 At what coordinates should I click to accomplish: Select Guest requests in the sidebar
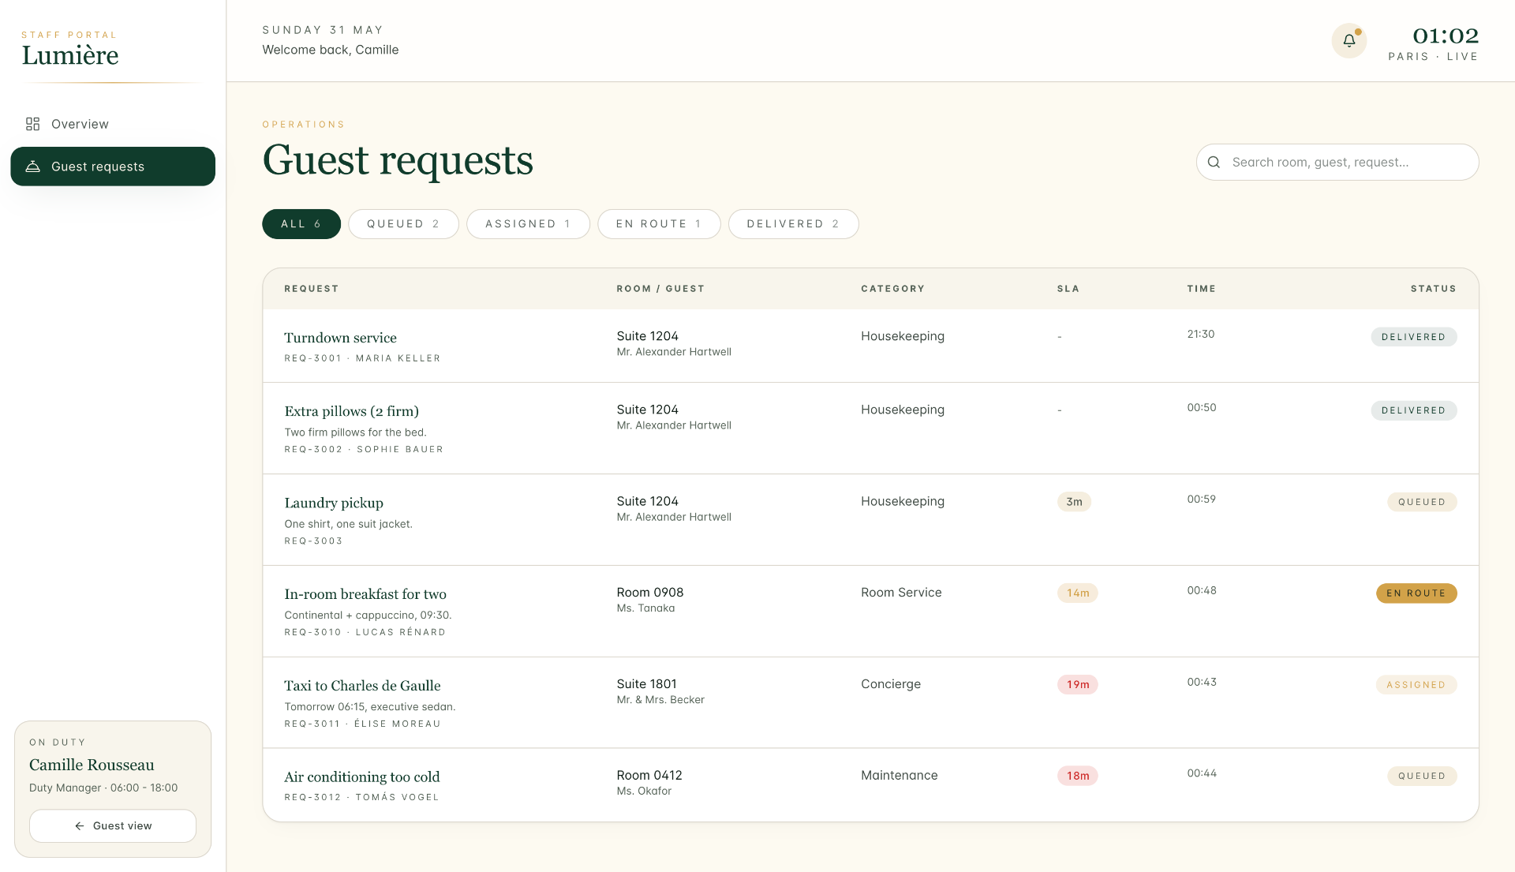pos(113,167)
